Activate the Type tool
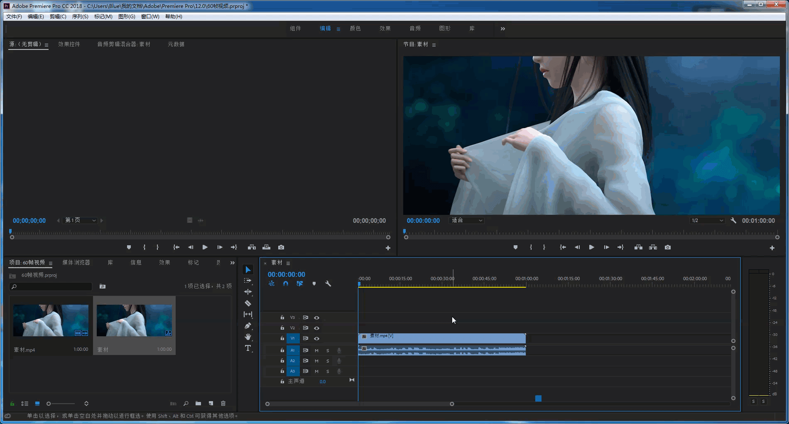Viewport: 789px width, 424px height. click(x=248, y=348)
